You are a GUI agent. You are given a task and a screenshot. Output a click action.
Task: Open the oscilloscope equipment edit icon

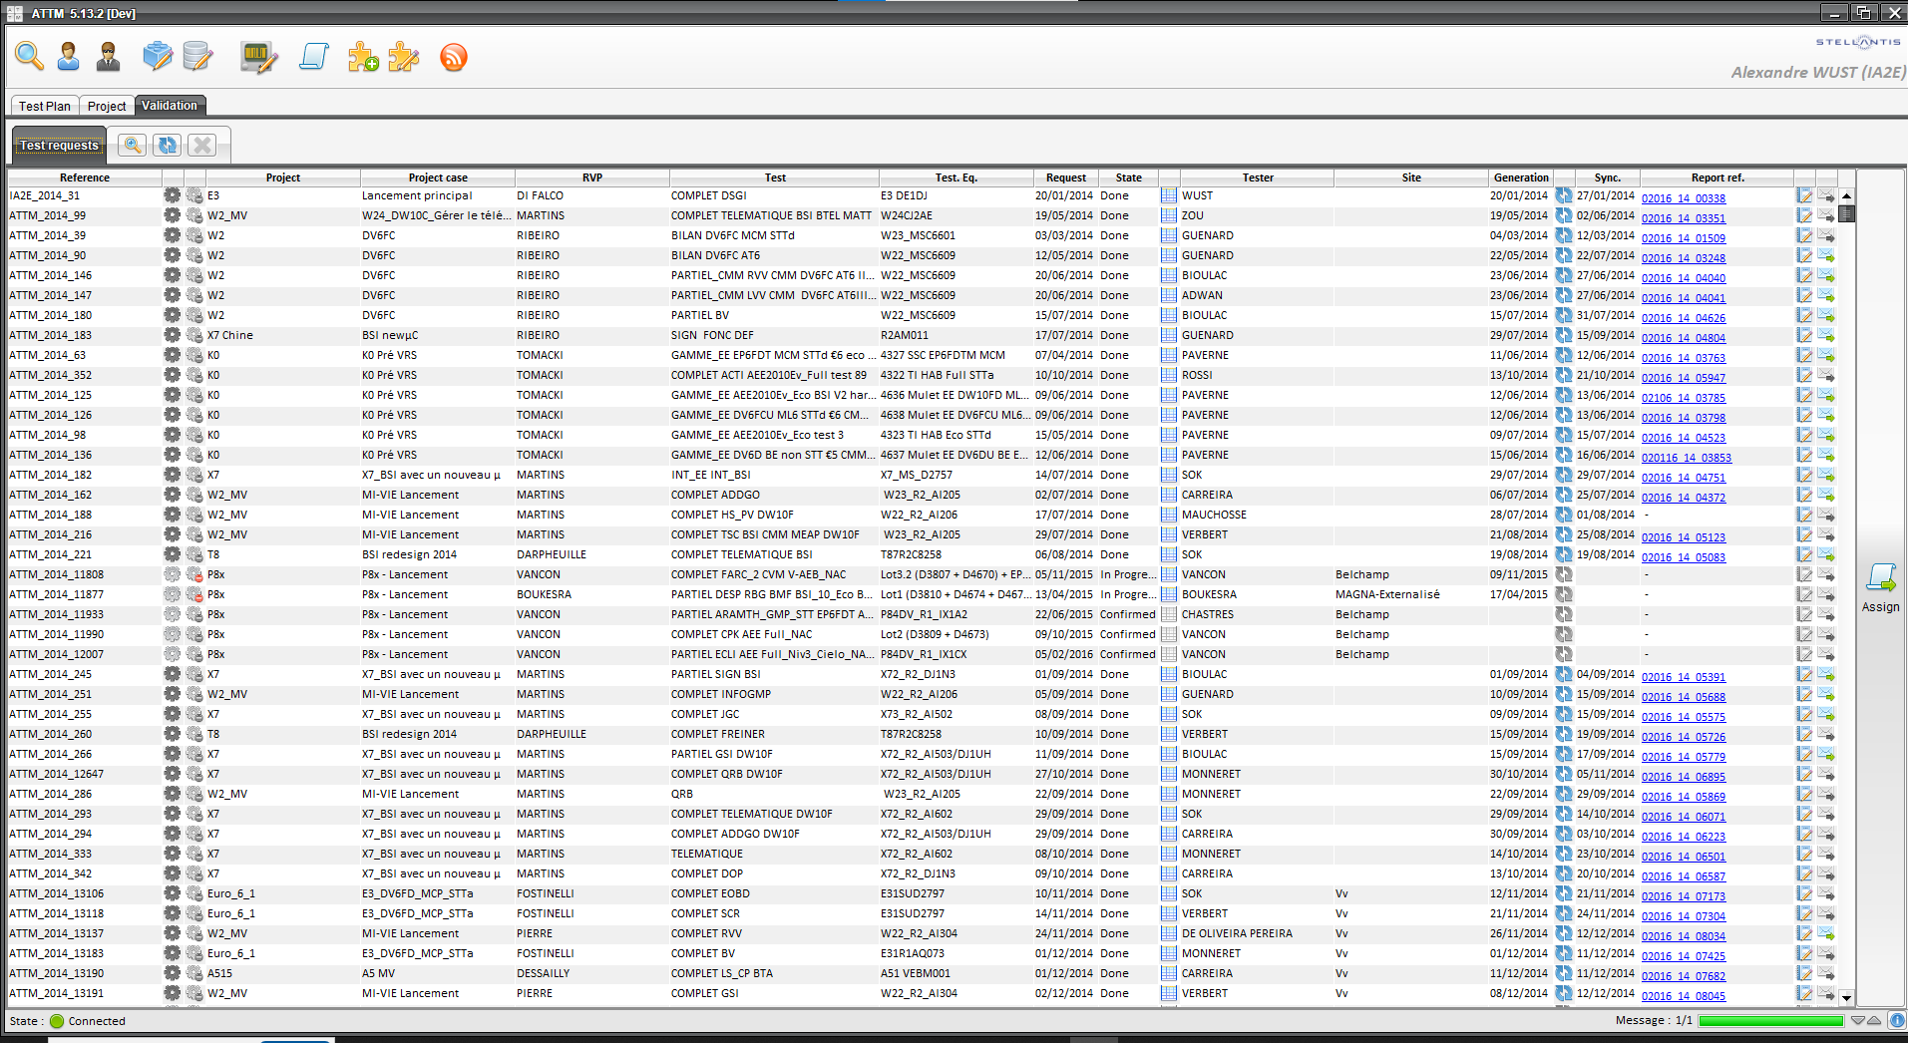[x=258, y=57]
